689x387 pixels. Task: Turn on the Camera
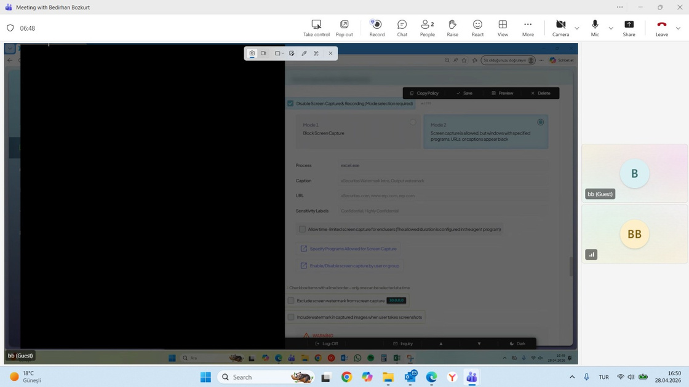click(x=560, y=28)
